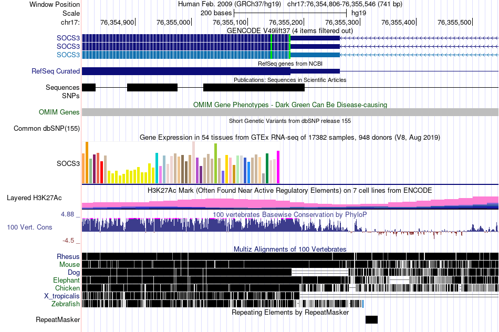Click the Elephant species label
The height and width of the screenshot is (332, 499).
coord(66,281)
